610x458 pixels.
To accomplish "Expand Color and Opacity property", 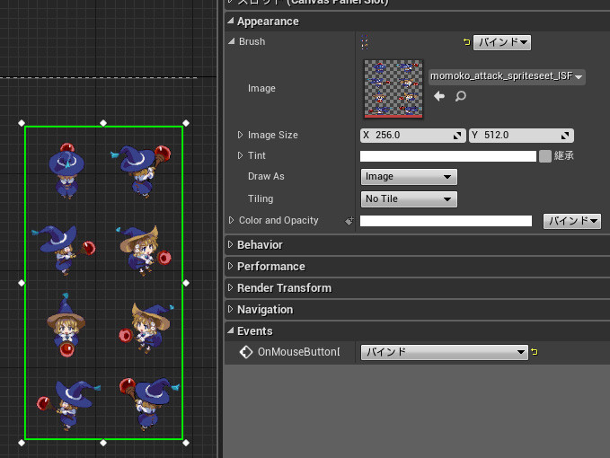I will tap(232, 220).
